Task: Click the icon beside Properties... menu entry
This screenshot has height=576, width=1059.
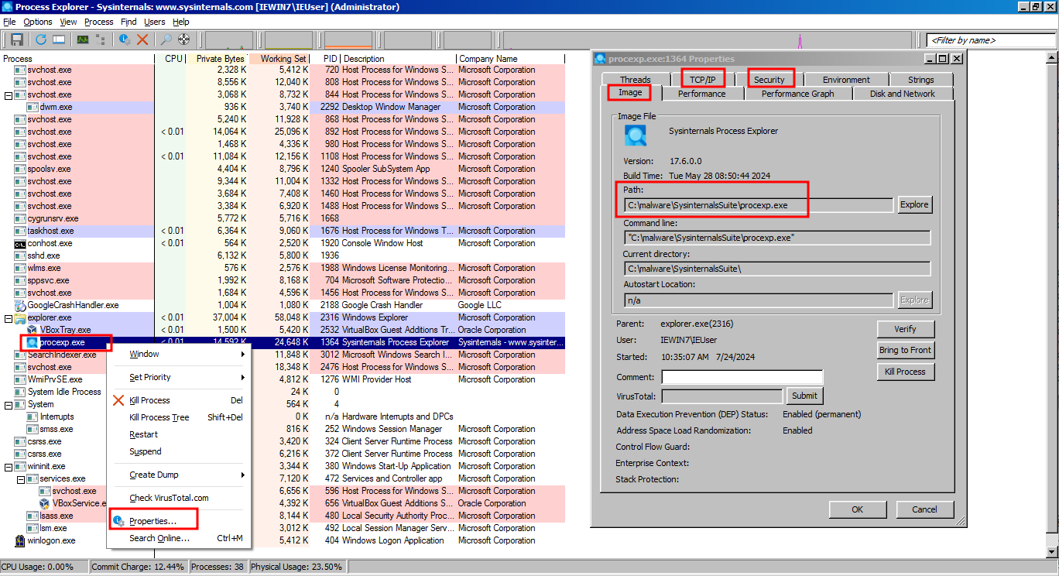Action: [118, 521]
